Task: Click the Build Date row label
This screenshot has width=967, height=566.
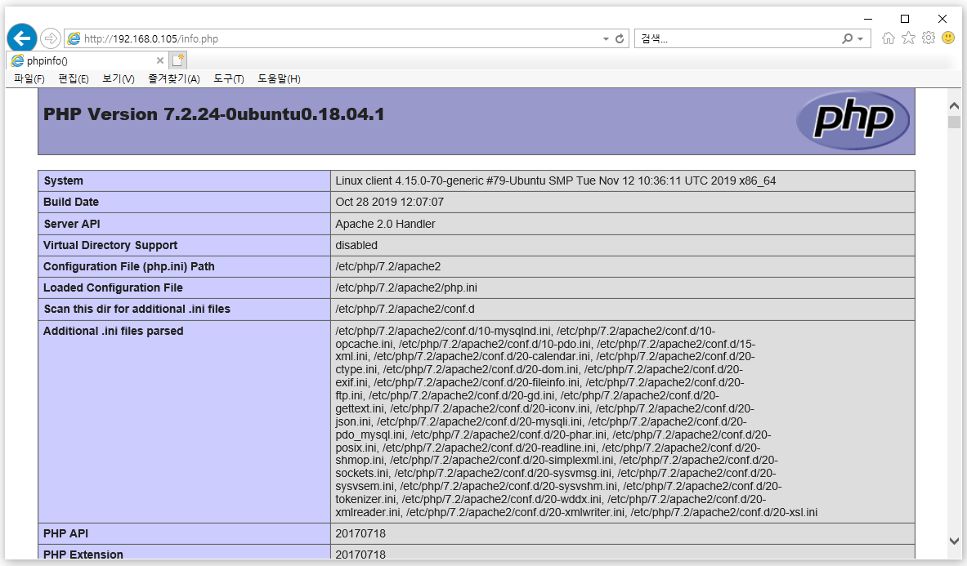Action: (71, 202)
